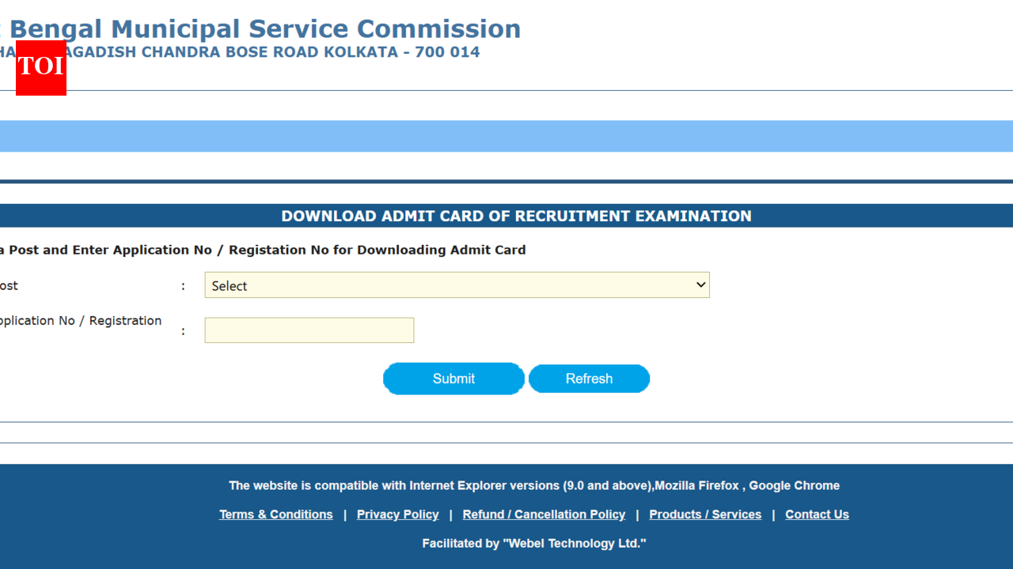Viewport: 1013px width, 569px height.
Task: Open the Contact Us page
Action: coord(817,514)
